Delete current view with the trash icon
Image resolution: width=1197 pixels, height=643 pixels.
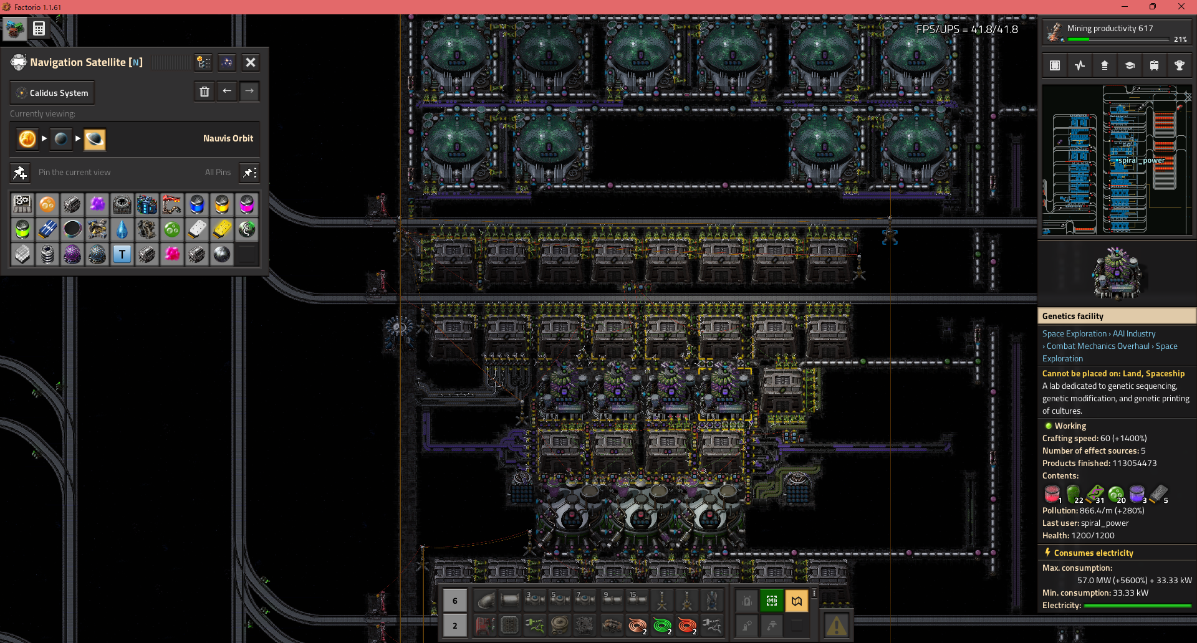click(204, 92)
